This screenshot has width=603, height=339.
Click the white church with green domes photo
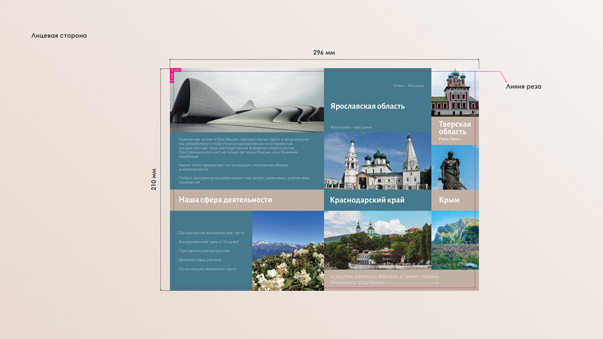[377, 162]
